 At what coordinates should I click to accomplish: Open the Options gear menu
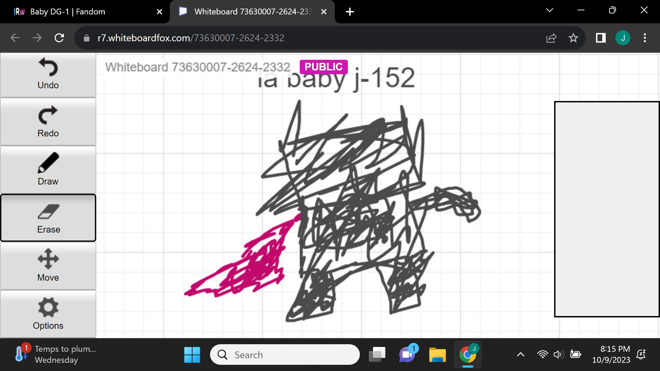(x=48, y=314)
